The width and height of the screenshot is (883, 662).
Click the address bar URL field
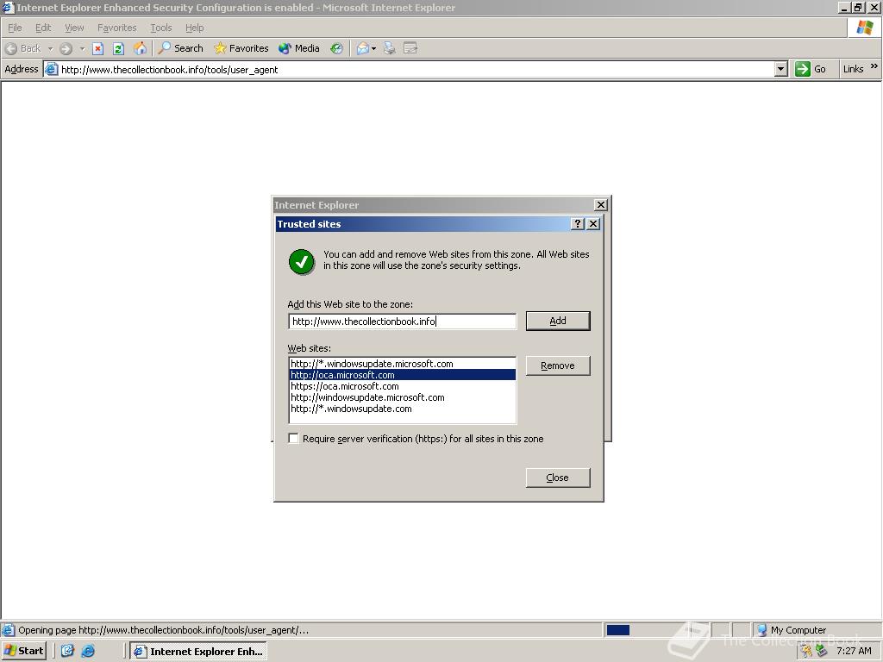(x=416, y=69)
